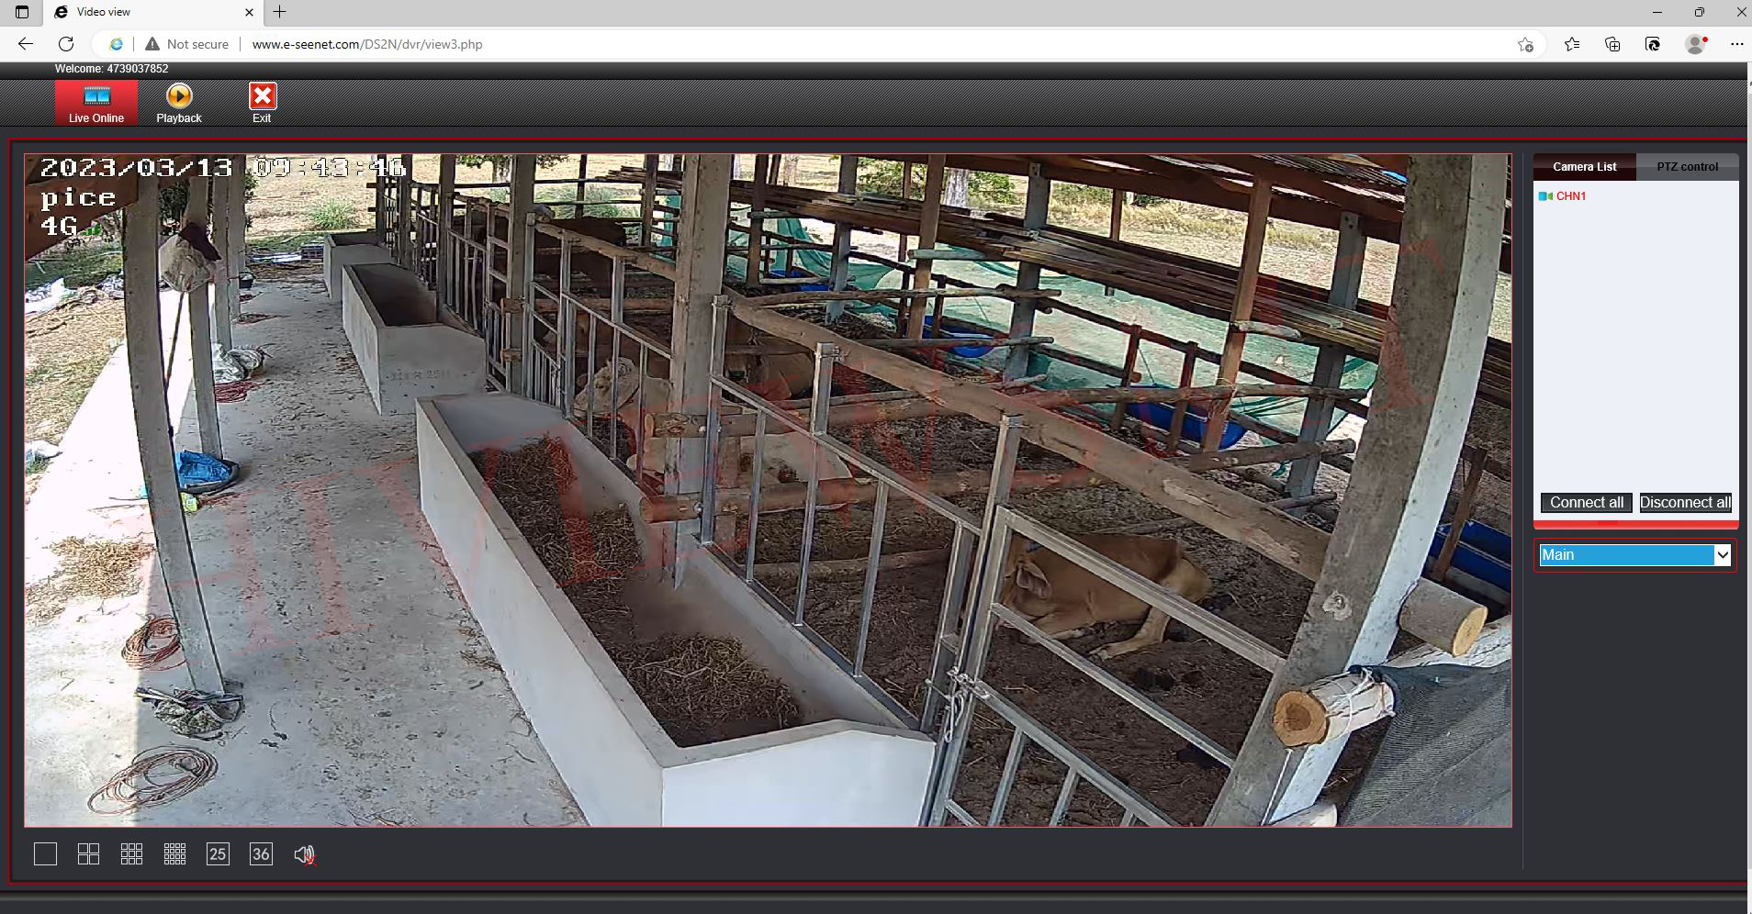
Task: Select camera CHN1 in list
Action: click(1570, 196)
